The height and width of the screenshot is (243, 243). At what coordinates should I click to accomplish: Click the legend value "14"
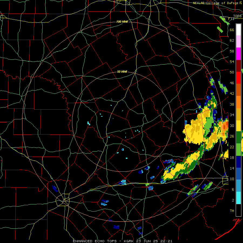(232, 168)
